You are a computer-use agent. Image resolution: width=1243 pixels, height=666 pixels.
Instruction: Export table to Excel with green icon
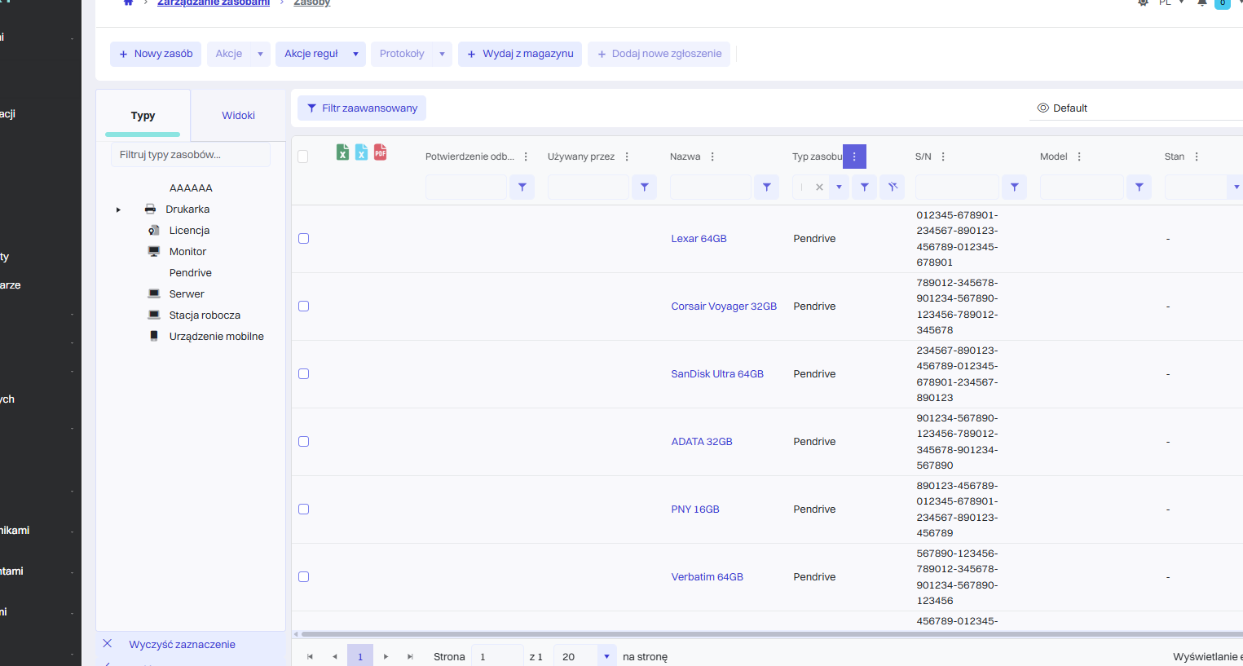342,152
